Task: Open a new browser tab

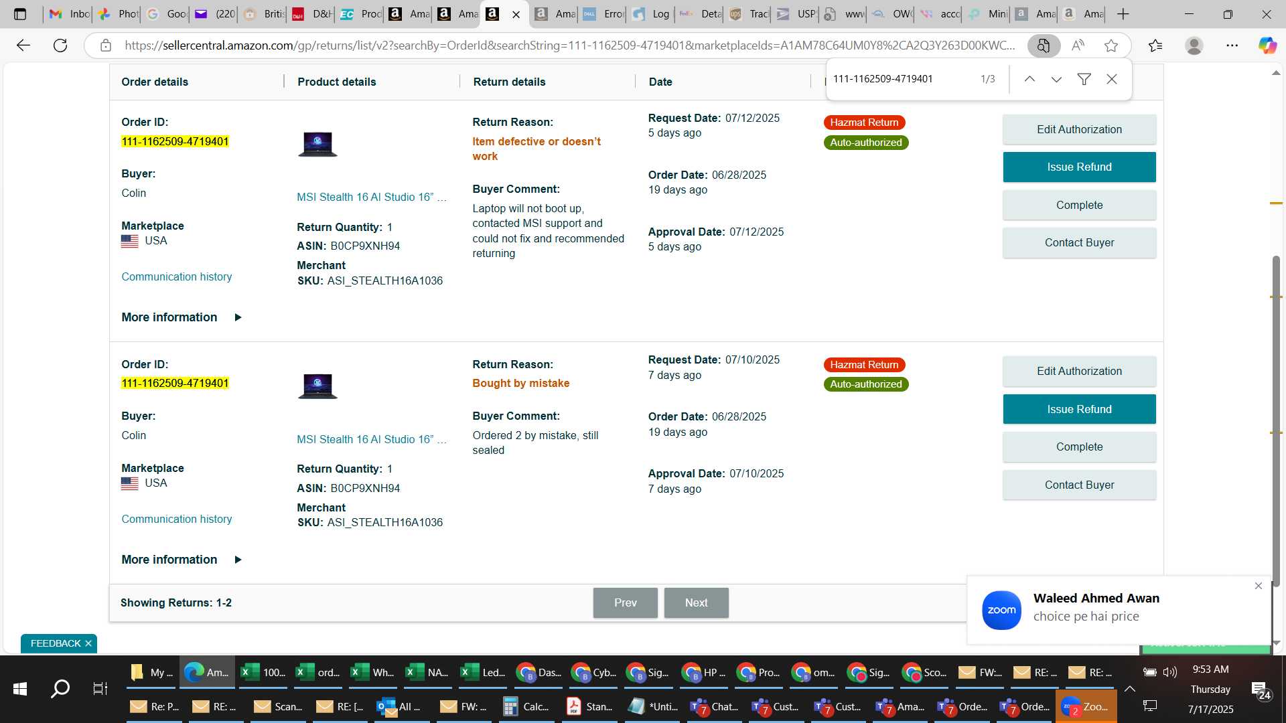Action: tap(1123, 13)
